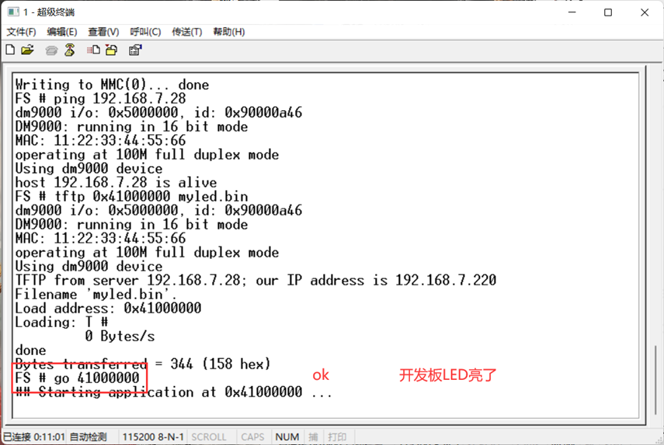Click the 'Starting application at 0x41000000' line

174,392
